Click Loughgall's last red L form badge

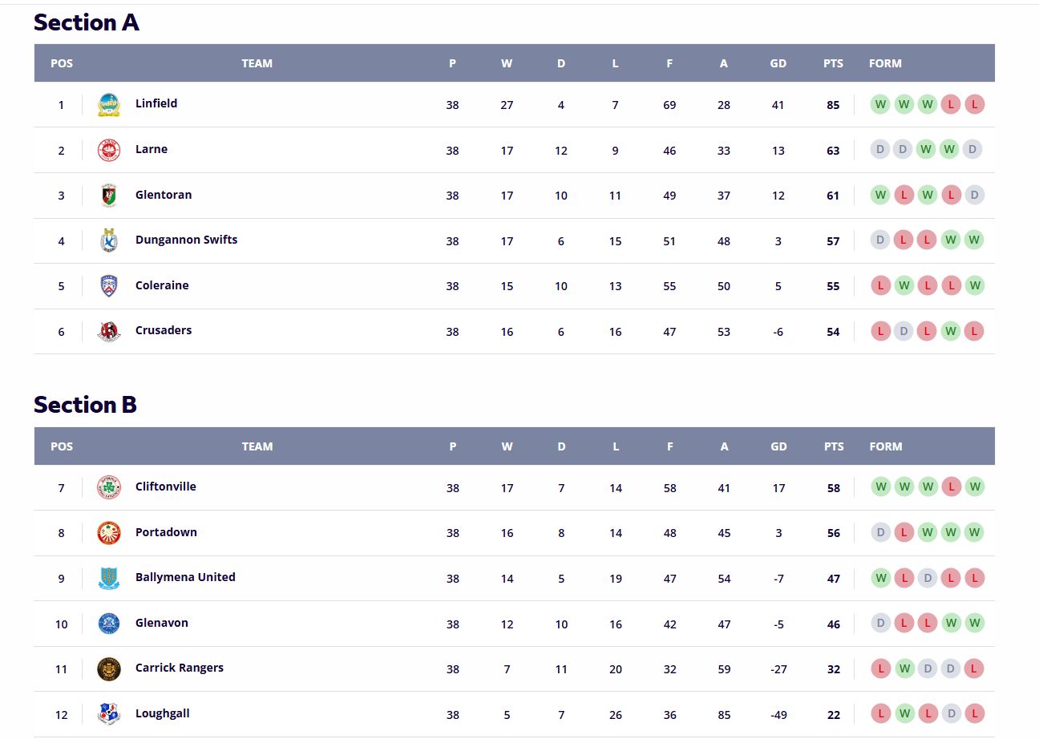pyautogui.click(x=974, y=713)
